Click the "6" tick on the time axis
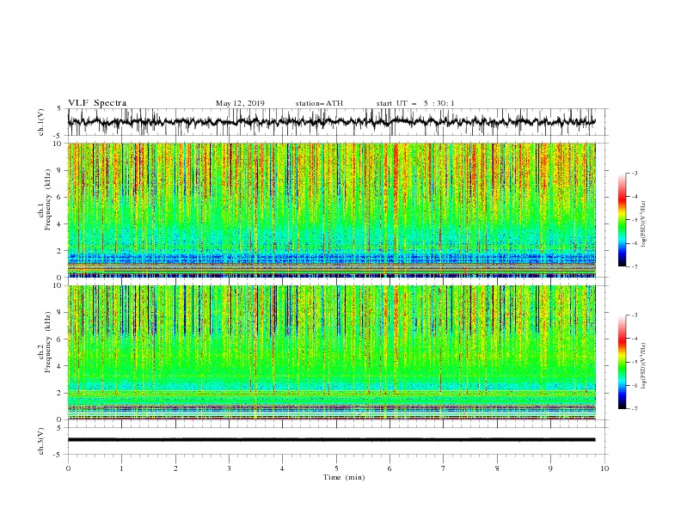 [390, 468]
